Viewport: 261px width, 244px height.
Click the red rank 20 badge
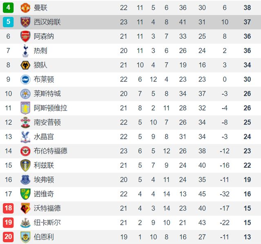pyautogui.click(x=8, y=237)
